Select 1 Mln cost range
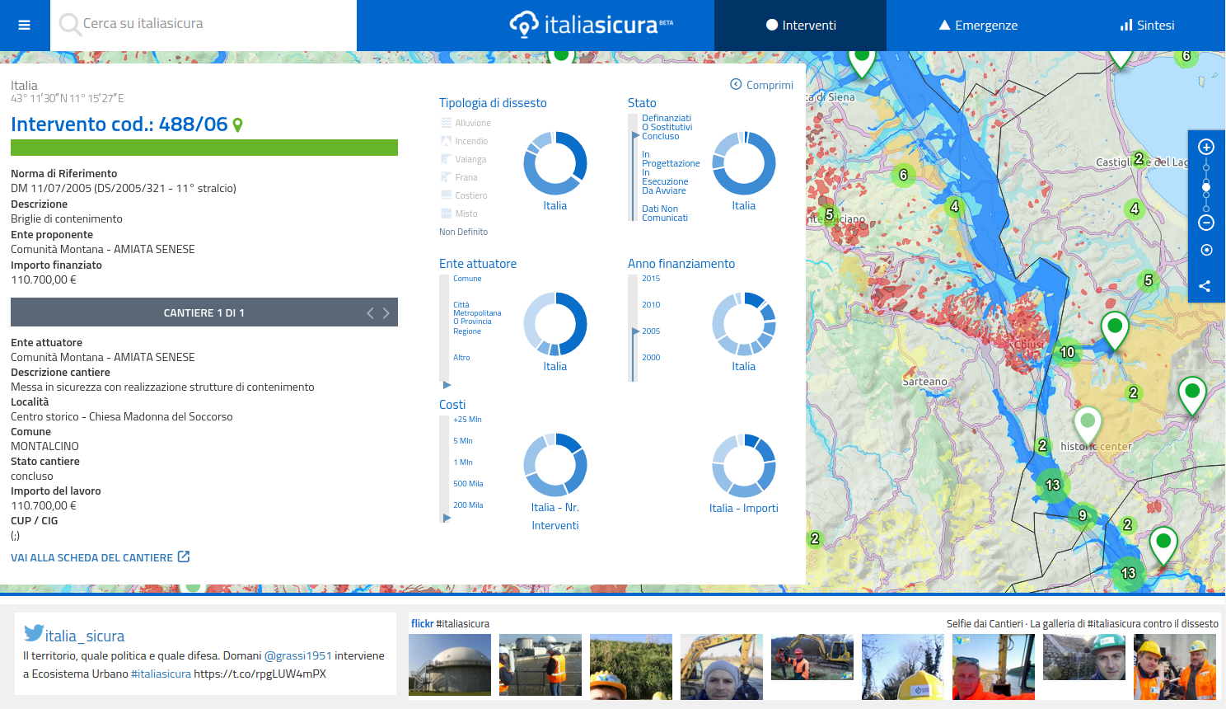The width and height of the screenshot is (1226, 709). click(x=463, y=462)
